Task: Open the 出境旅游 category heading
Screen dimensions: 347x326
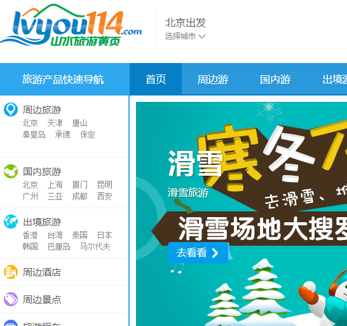Action: pyautogui.click(x=42, y=222)
